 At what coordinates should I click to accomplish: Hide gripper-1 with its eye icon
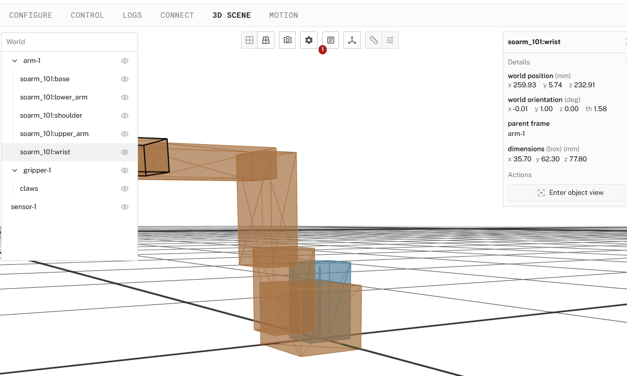coord(125,170)
